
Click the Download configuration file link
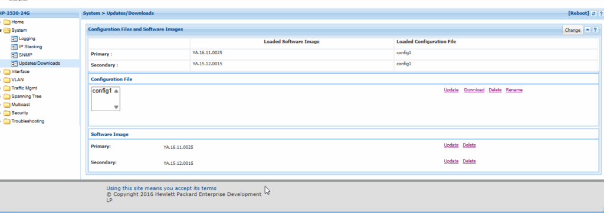[x=474, y=90]
